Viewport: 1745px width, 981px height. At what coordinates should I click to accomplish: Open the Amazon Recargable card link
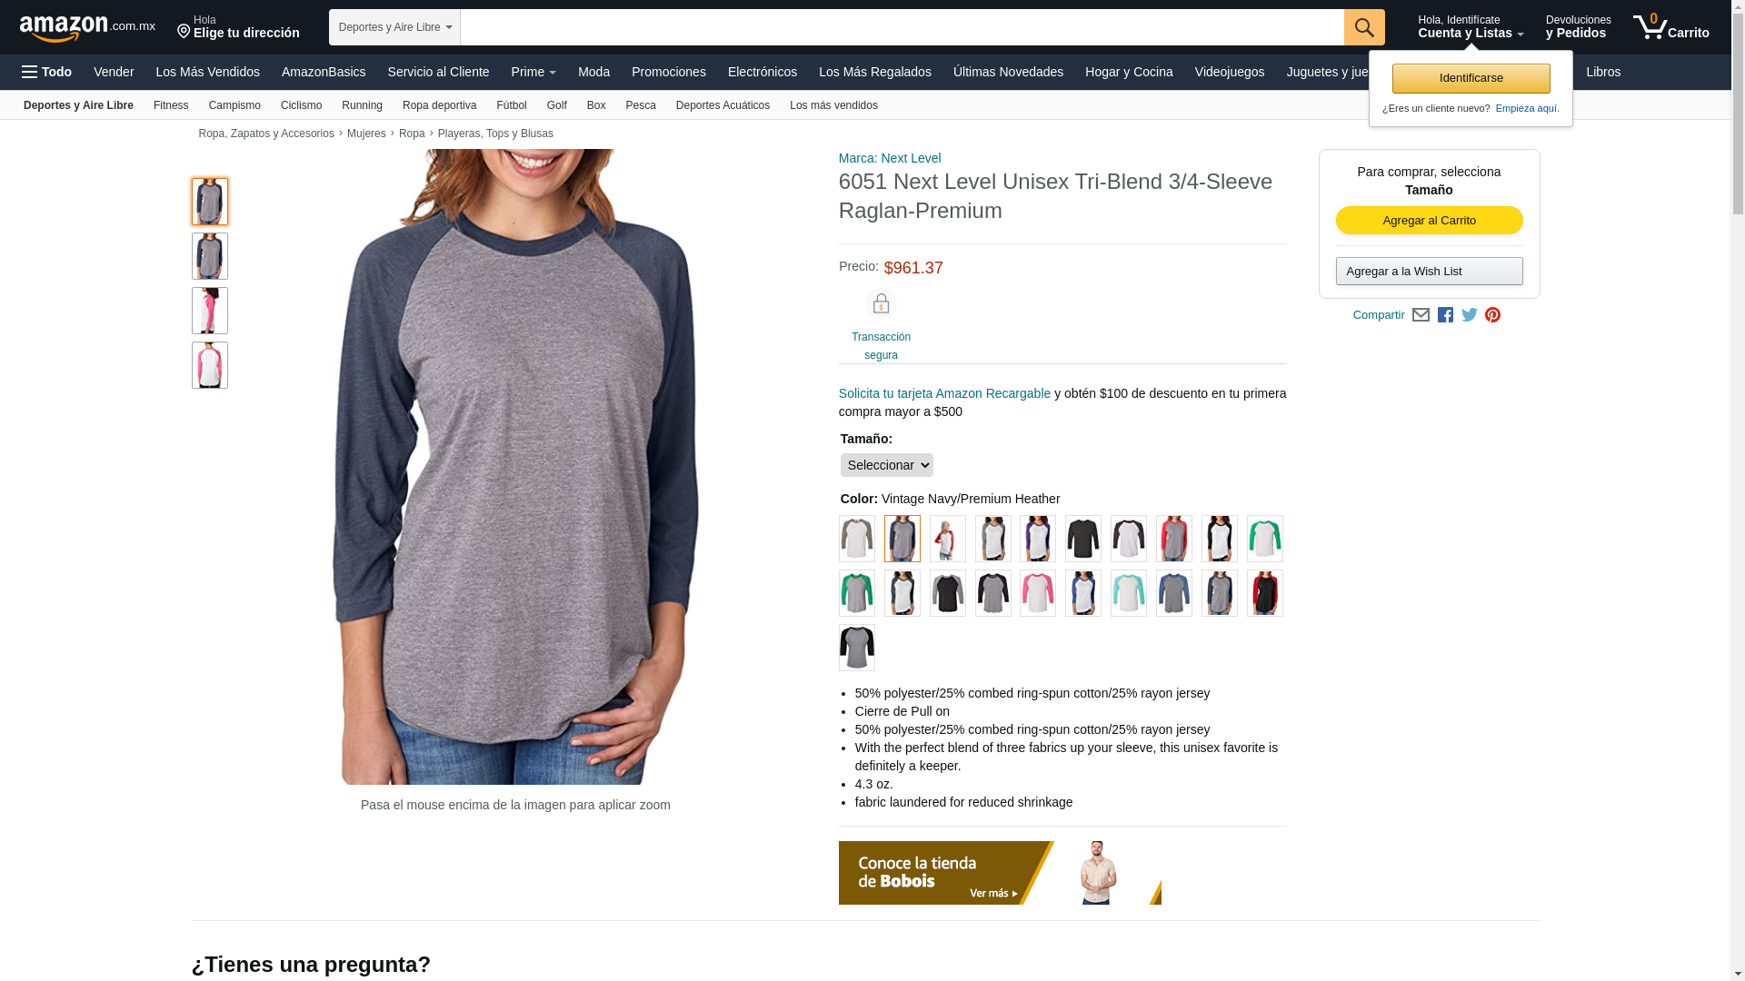click(x=944, y=393)
